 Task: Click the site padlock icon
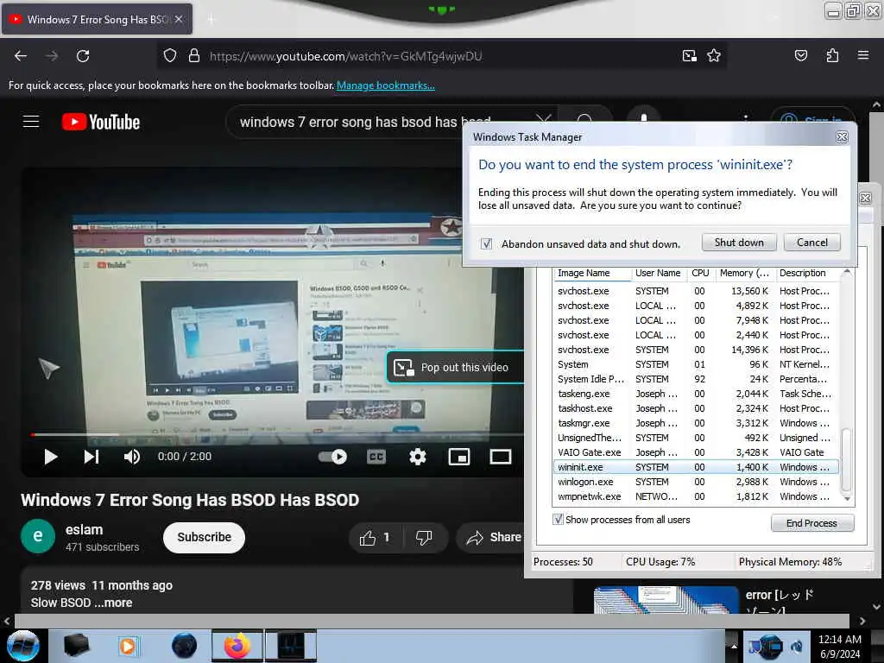pyautogui.click(x=194, y=56)
